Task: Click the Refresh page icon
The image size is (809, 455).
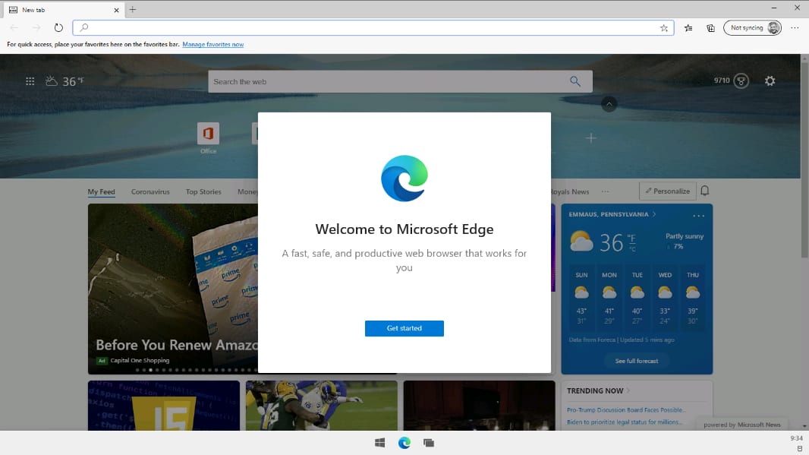Action: 58,28
